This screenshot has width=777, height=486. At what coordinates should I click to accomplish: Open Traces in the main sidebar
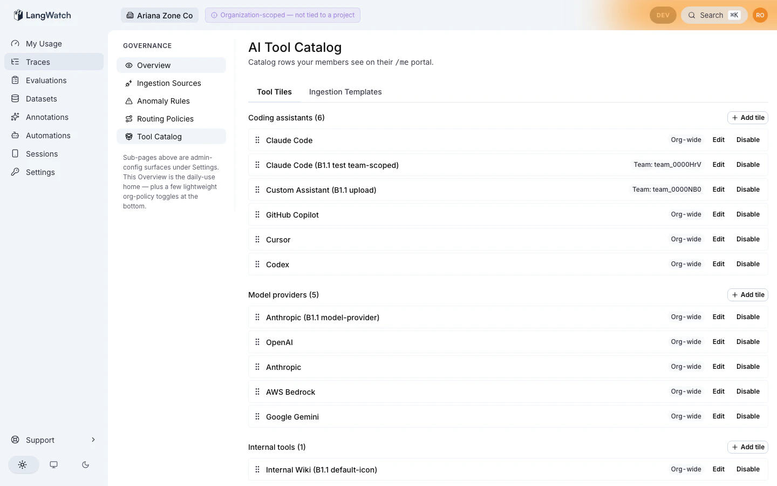(x=54, y=62)
